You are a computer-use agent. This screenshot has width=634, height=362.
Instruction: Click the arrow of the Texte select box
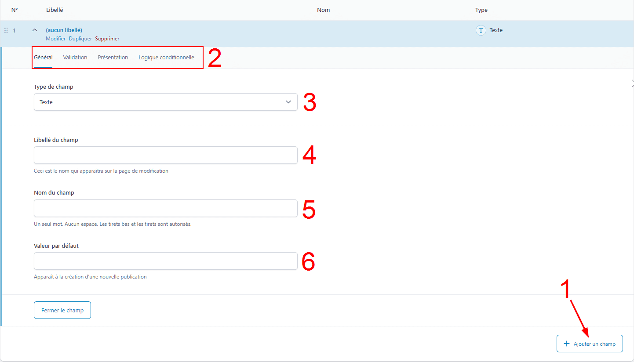click(288, 102)
